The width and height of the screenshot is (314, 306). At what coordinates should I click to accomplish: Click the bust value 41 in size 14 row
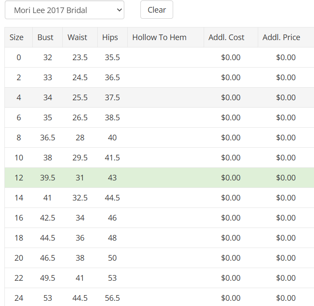pyautogui.click(x=48, y=198)
